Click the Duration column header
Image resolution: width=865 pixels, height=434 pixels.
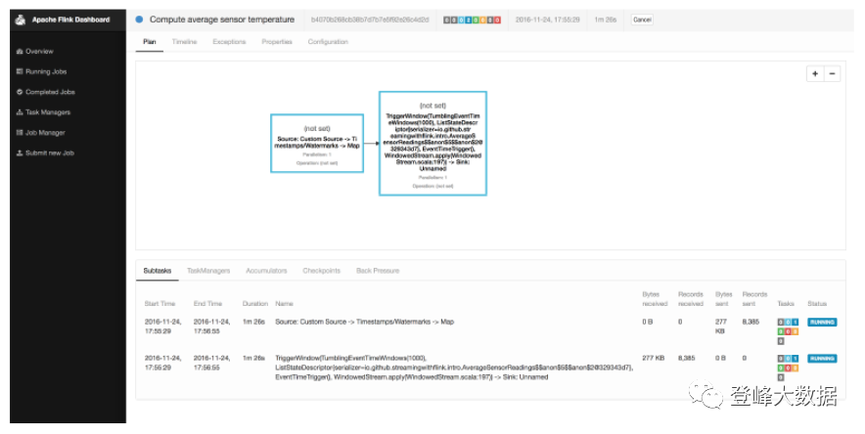[x=254, y=303]
